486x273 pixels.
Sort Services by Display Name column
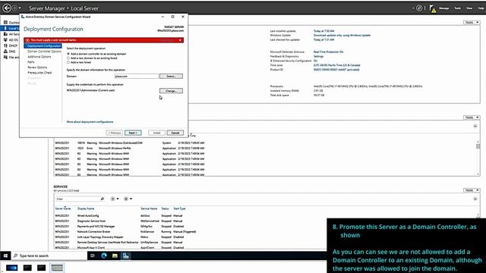pyautogui.click(x=86, y=209)
